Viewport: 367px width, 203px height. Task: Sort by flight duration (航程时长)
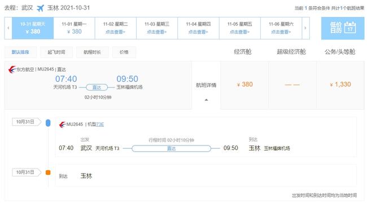(92, 52)
